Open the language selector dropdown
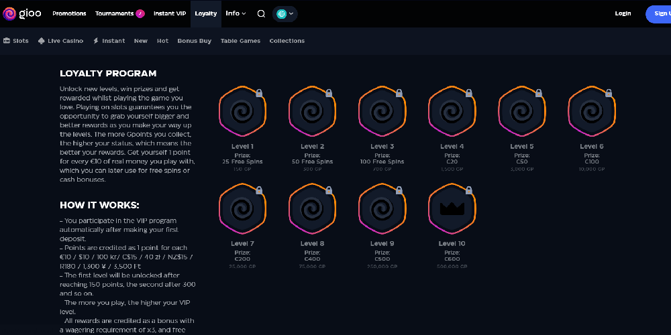671x335 pixels. 285,13
